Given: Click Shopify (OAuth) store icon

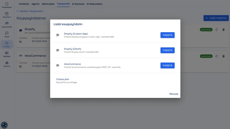Looking at the screenshot, I should 58,50.
